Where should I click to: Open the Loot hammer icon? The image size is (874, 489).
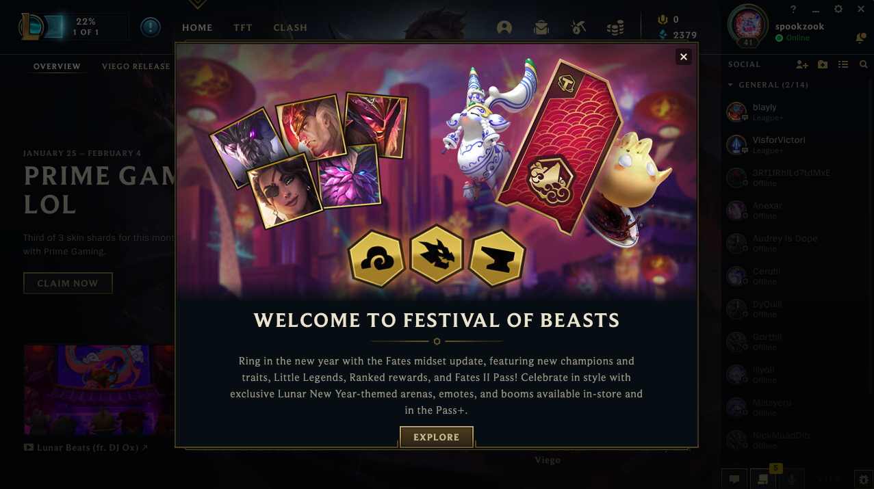point(578,27)
